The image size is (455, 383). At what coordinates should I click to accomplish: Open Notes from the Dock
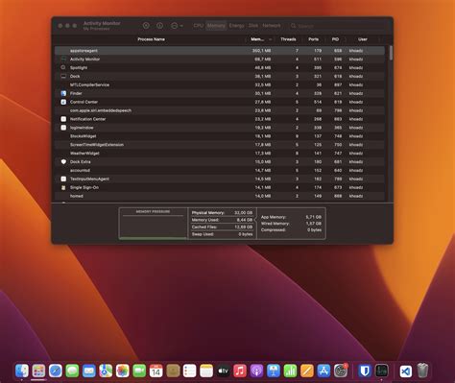pos(206,371)
